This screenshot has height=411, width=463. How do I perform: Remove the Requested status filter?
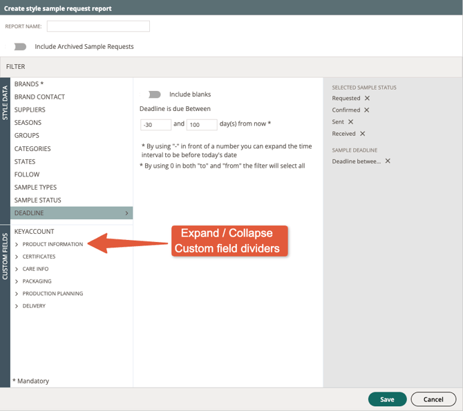(367, 99)
